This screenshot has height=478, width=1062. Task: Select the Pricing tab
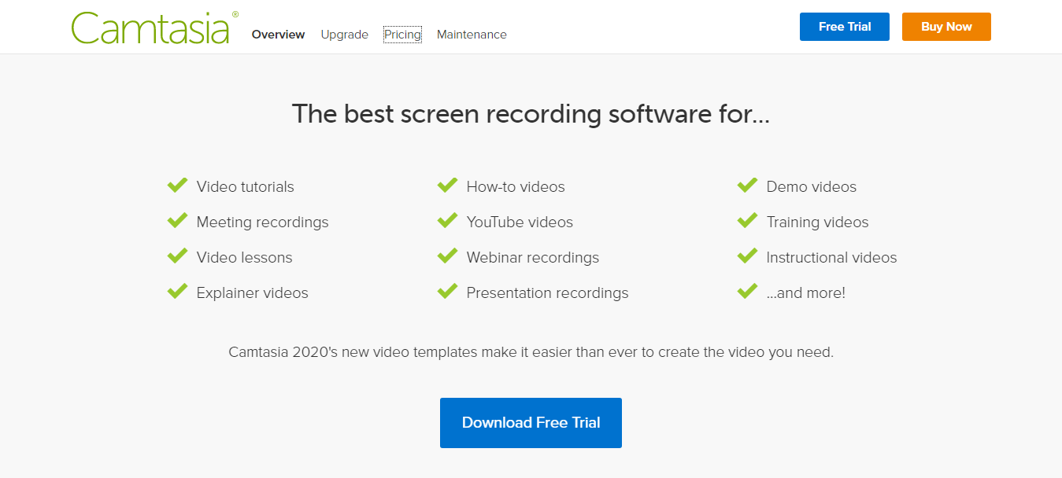[402, 35]
